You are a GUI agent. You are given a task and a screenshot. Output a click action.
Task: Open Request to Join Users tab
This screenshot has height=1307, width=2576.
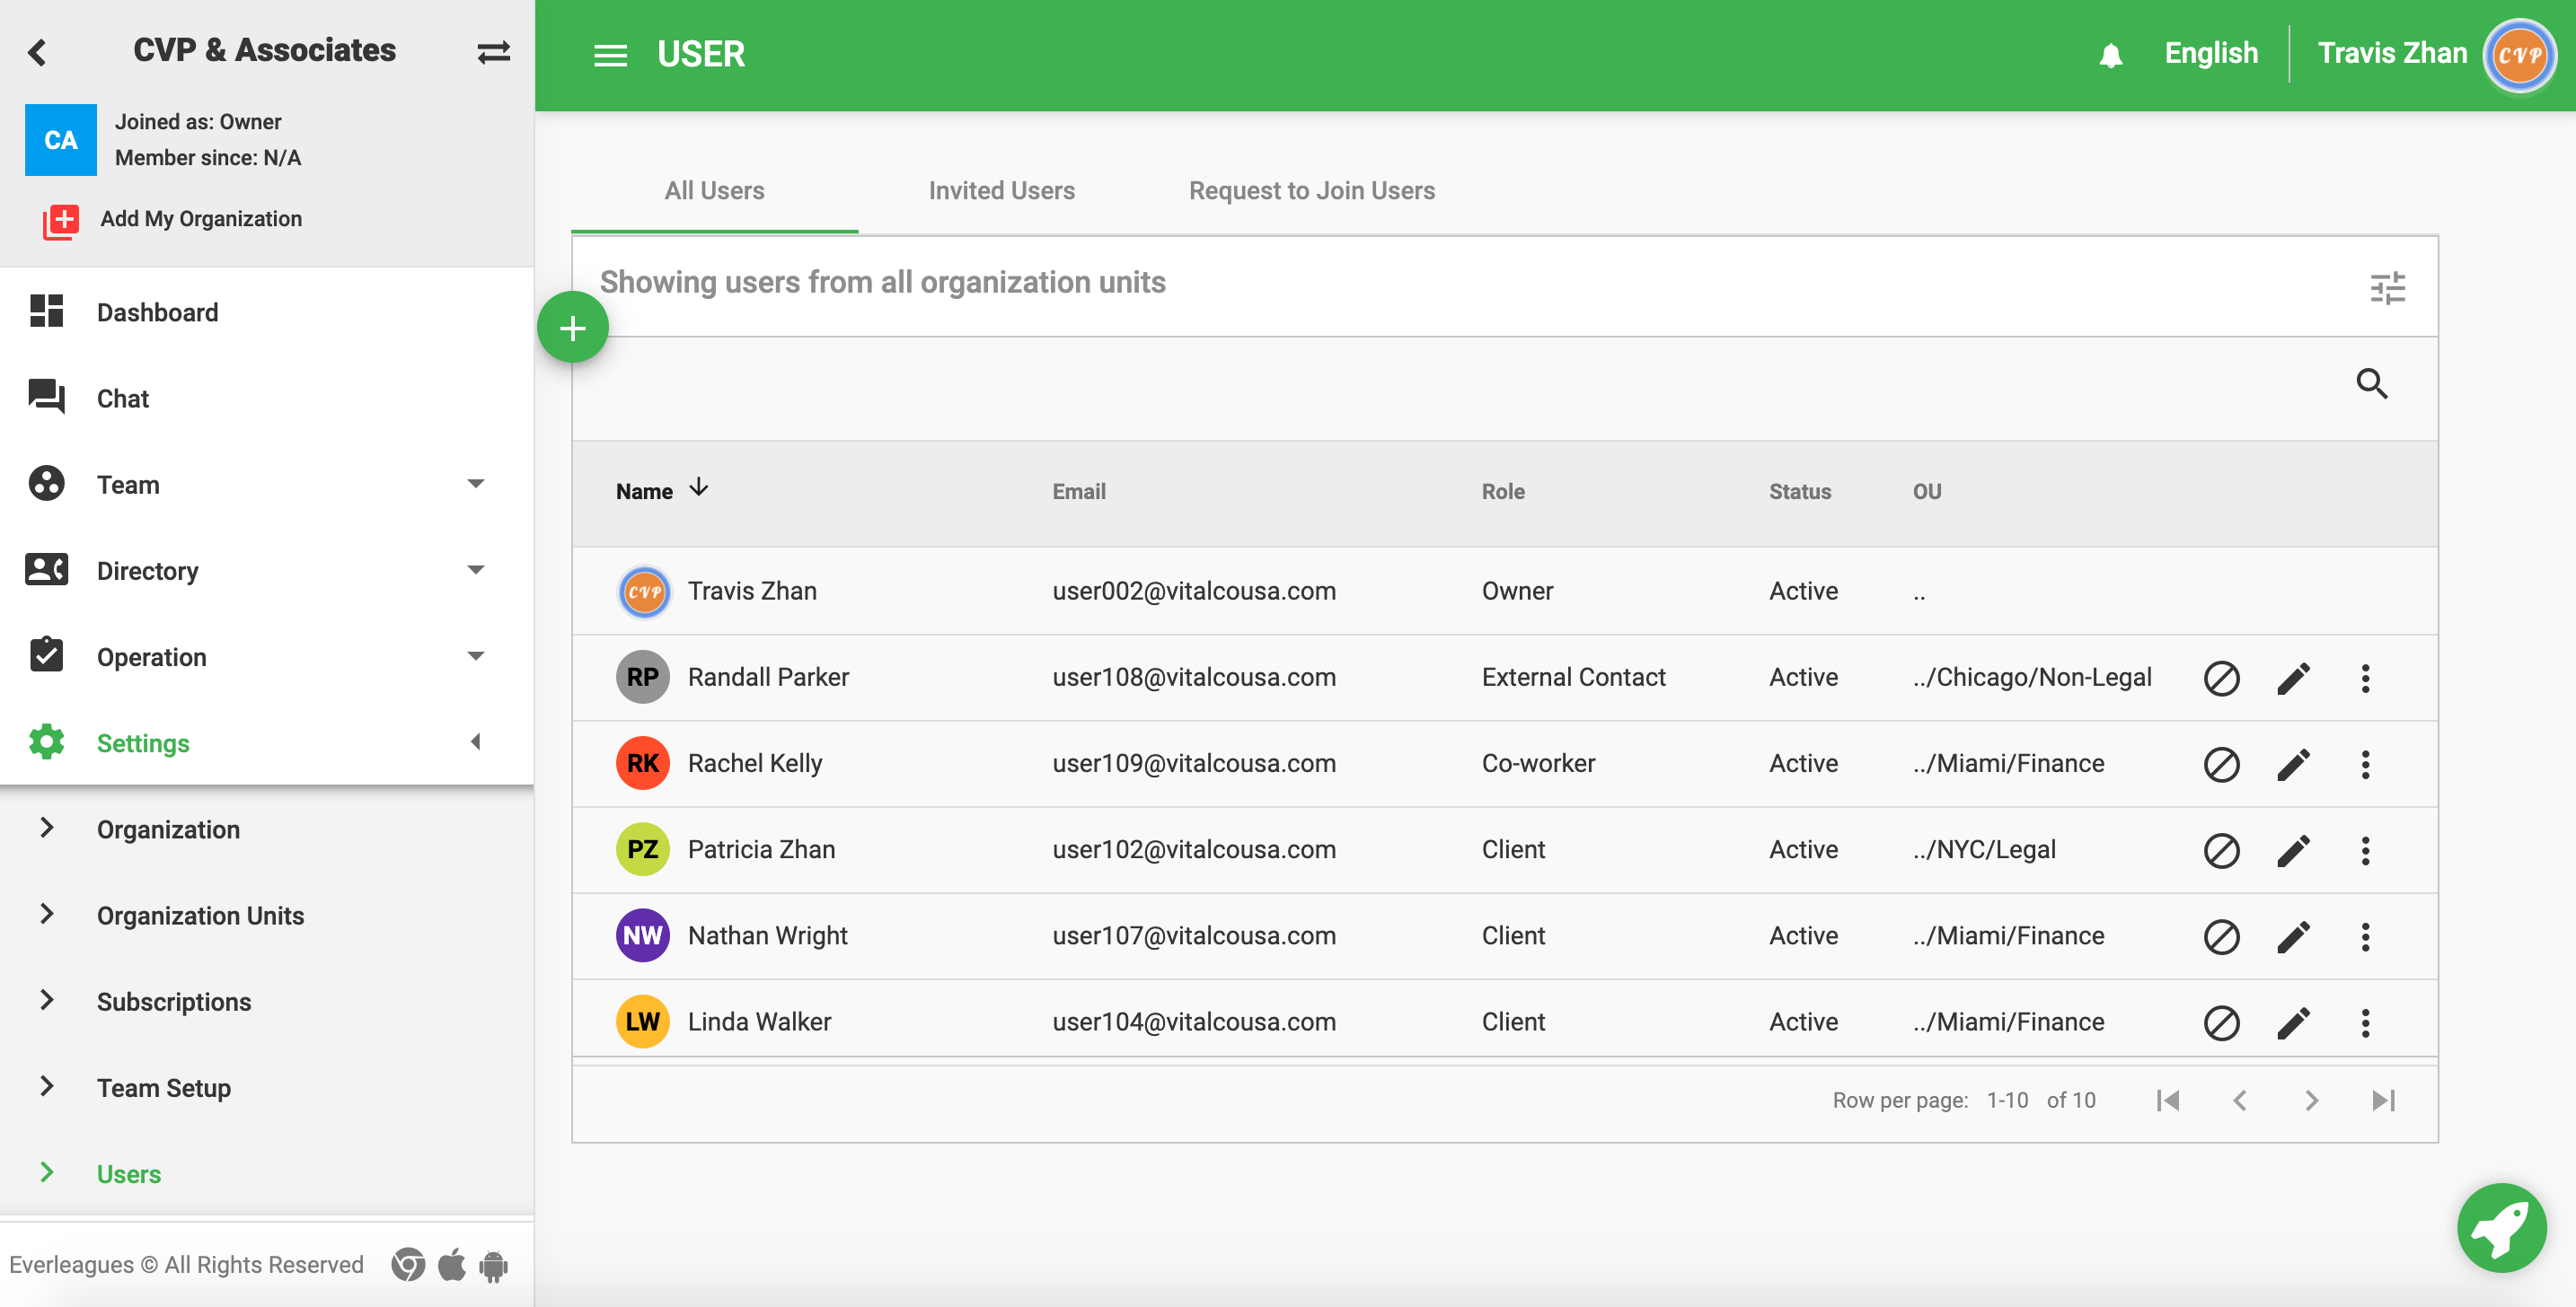coord(1311,189)
